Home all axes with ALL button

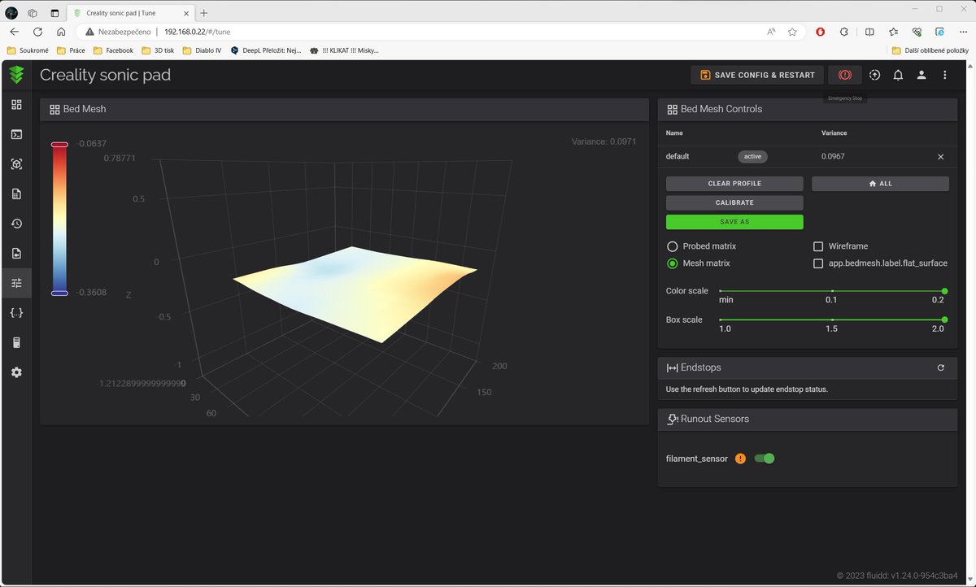[880, 184]
